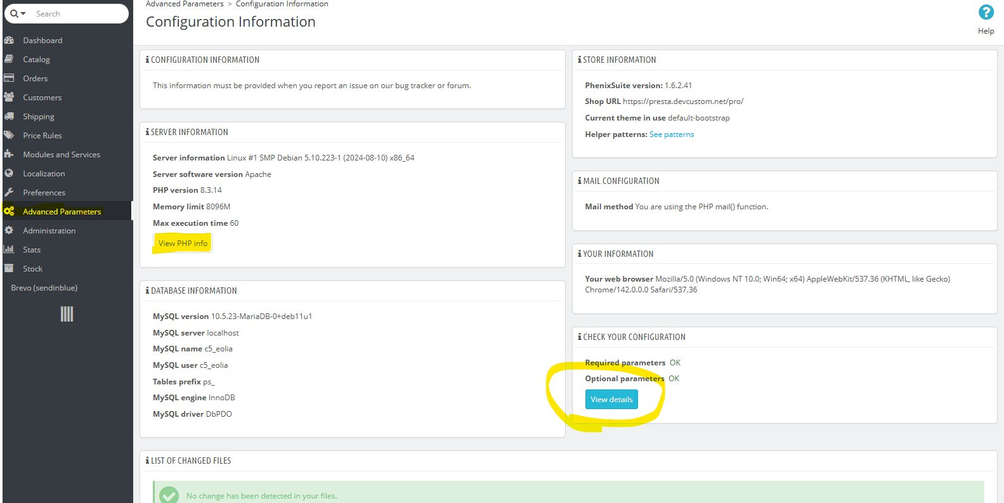The image size is (1004, 503).
Task: Click the Orders credit card icon
Action: [x=9, y=78]
